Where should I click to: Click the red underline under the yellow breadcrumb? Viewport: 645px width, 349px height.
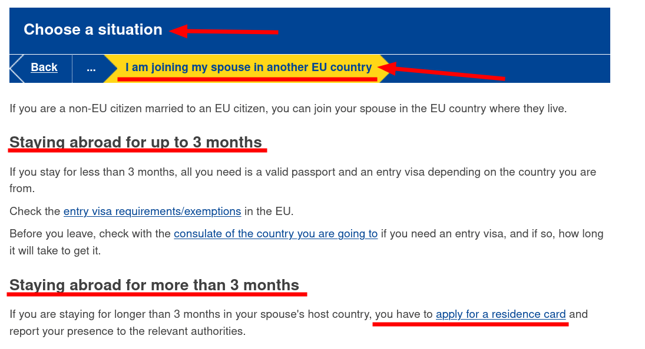tap(247, 79)
